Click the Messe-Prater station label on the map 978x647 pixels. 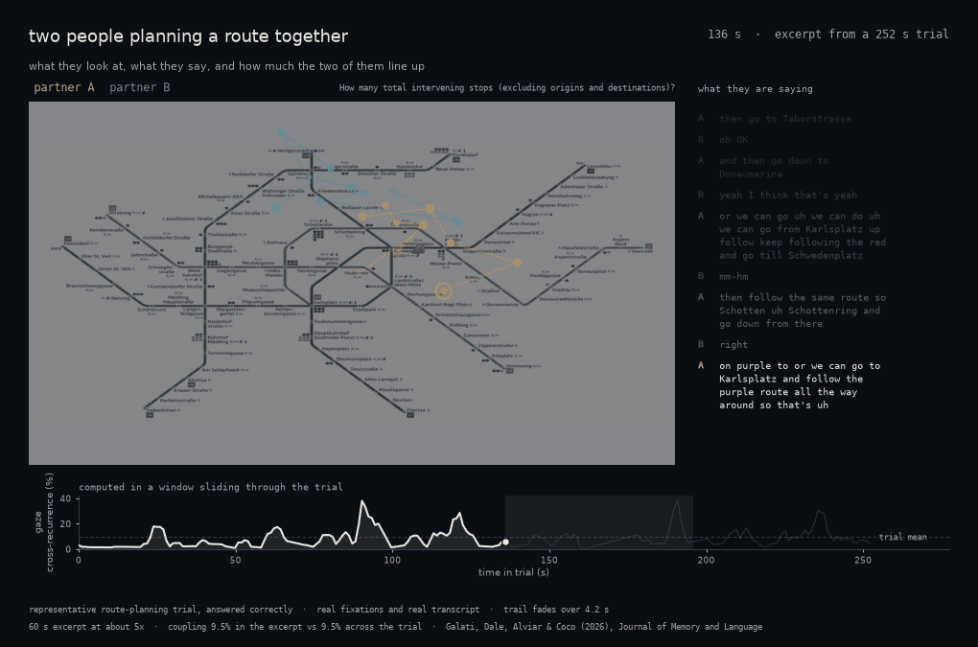coord(446,264)
